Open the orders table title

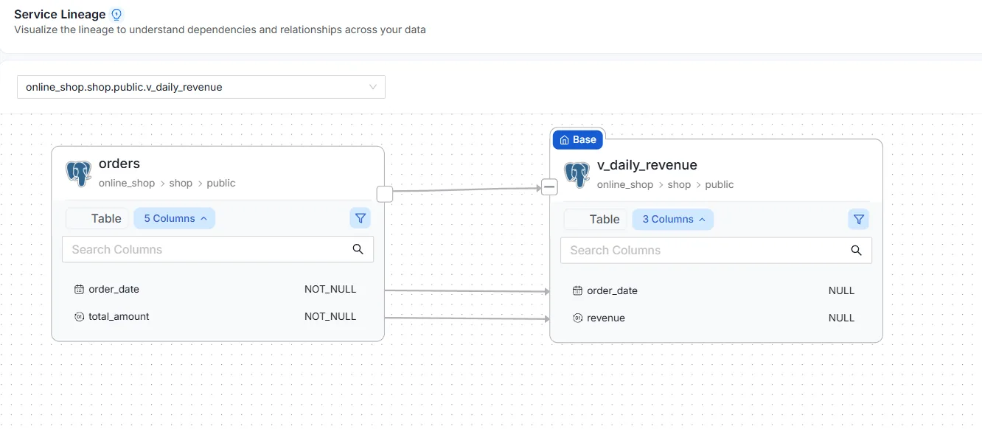click(119, 164)
